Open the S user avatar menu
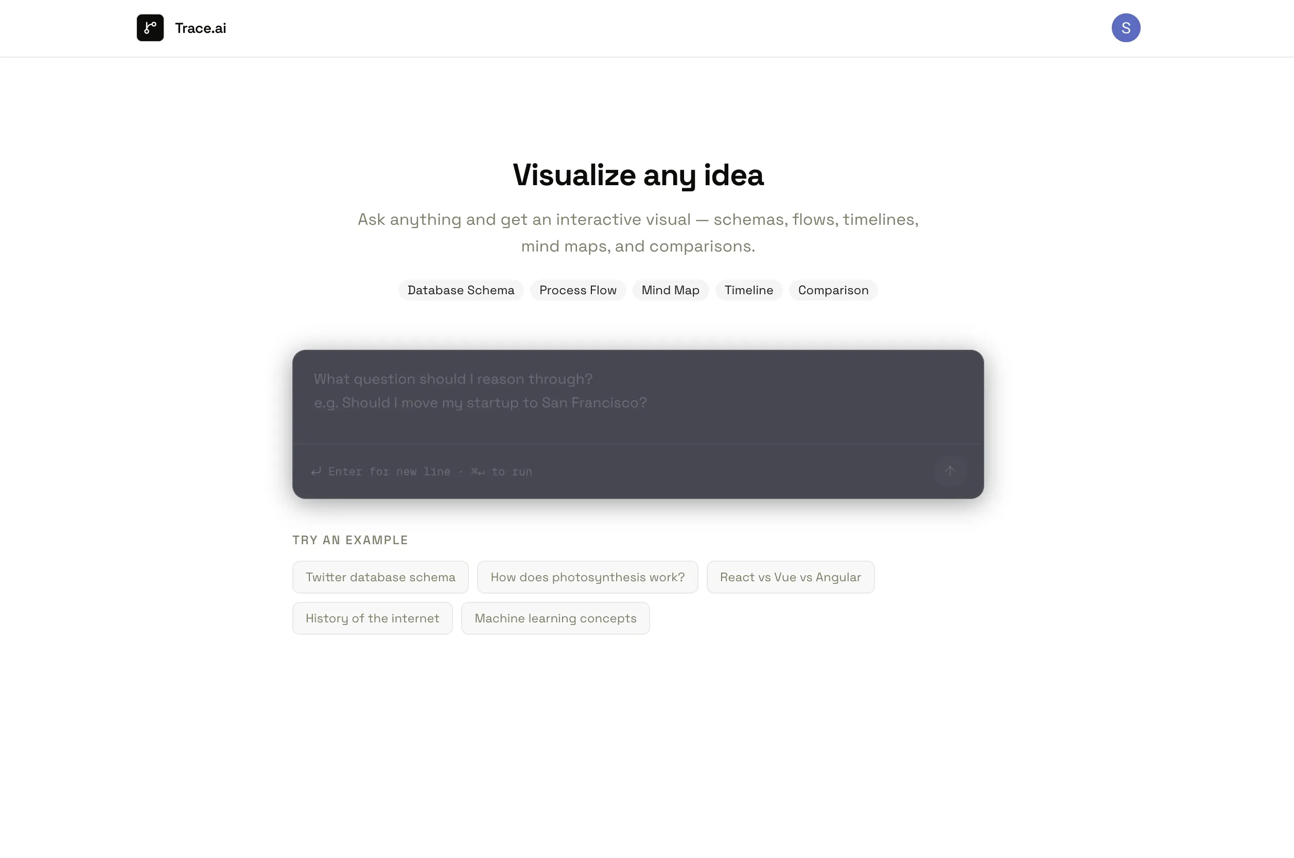The width and height of the screenshot is (1294, 858). pos(1125,28)
